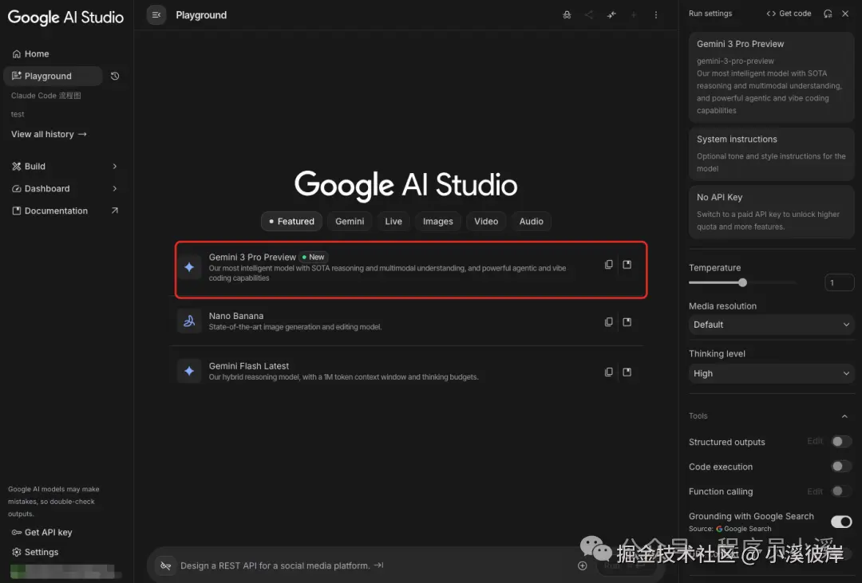
Task: Switch to the Live tab
Action: click(393, 221)
